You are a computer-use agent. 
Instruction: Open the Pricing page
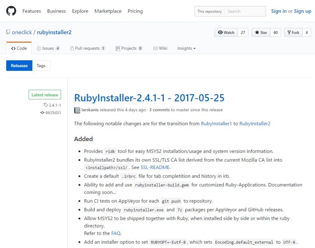pyautogui.click(x=135, y=11)
